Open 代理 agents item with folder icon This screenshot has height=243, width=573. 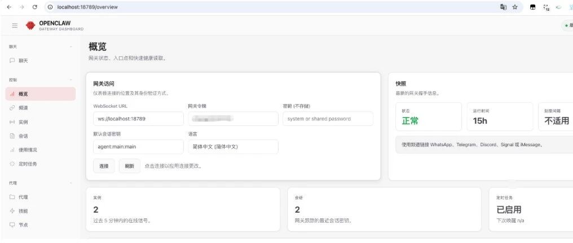pos(41,197)
